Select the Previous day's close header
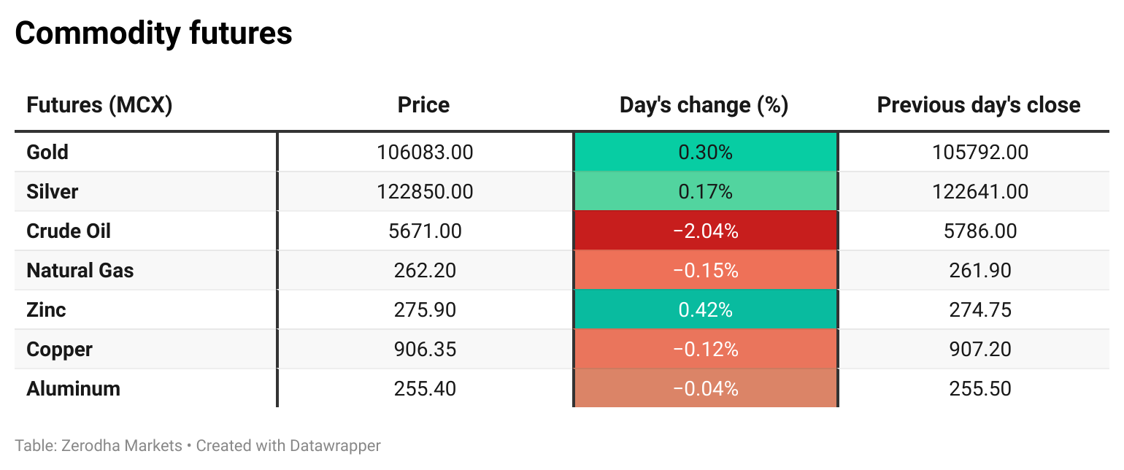Viewport: 1124px width, 470px height. pos(978,105)
